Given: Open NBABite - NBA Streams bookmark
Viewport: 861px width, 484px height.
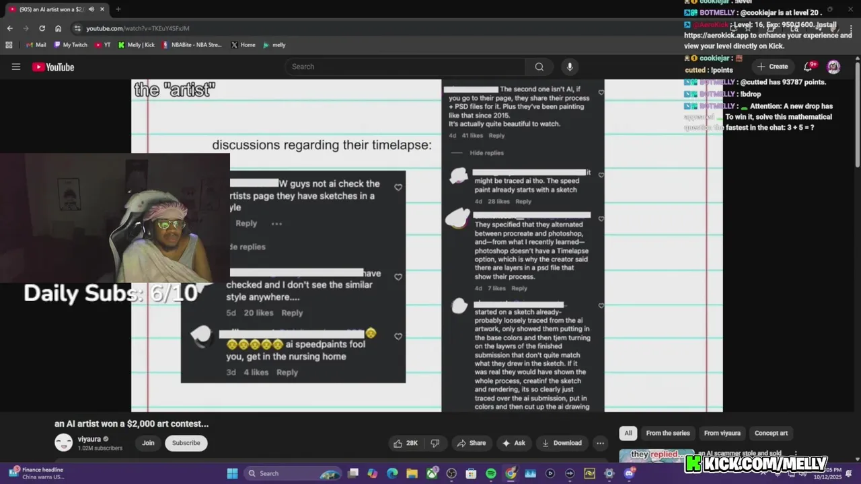Looking at the screenshot, I should (192, 45).
